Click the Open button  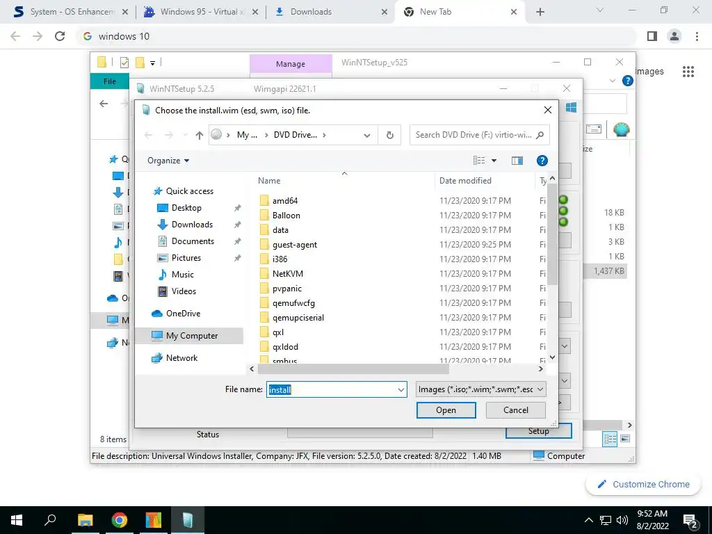pos(446,410)
